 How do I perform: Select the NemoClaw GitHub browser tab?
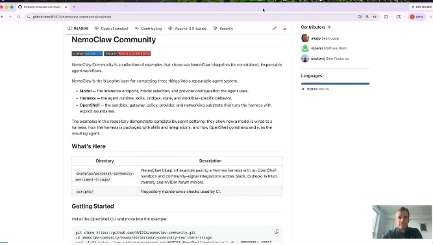point(42,7)
